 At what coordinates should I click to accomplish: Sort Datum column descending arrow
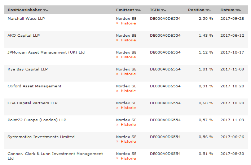point(237,10)
